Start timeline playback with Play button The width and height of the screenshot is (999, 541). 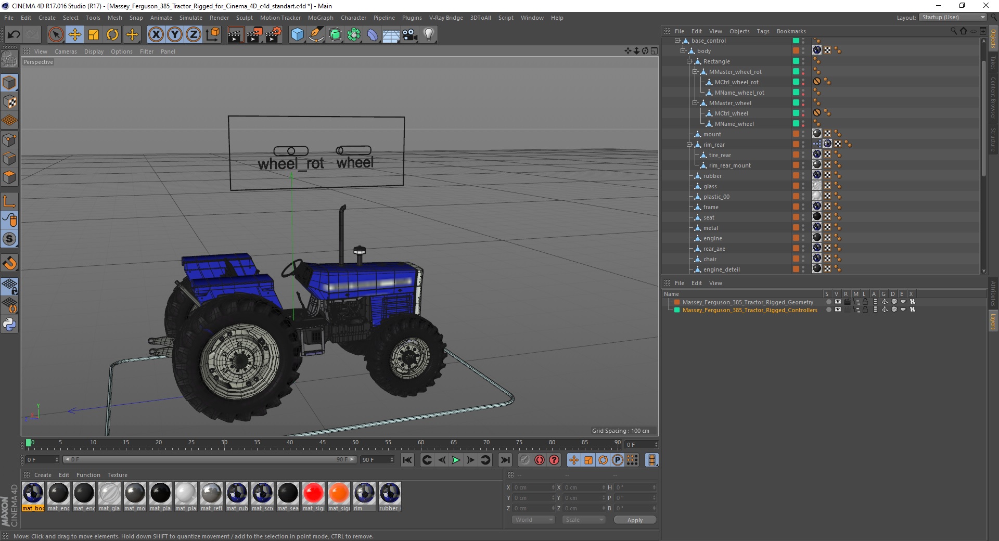point(456,460)
